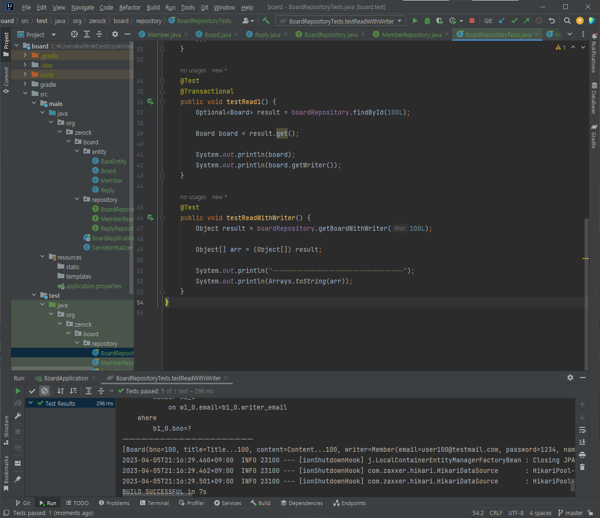
Task: Click the Project panel vertical scrollbar
Action: 131,168
